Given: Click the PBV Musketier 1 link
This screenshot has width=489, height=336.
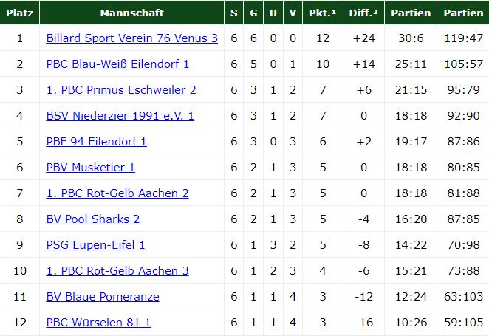Looking at the screenshot, I should pos(90,168).
